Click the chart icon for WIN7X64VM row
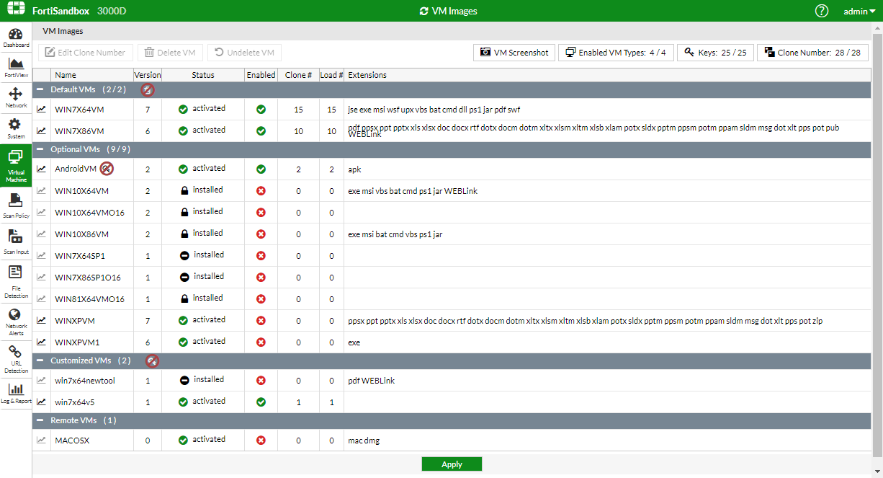This screenshot has height=478, width=883. [x=42, y=110]
